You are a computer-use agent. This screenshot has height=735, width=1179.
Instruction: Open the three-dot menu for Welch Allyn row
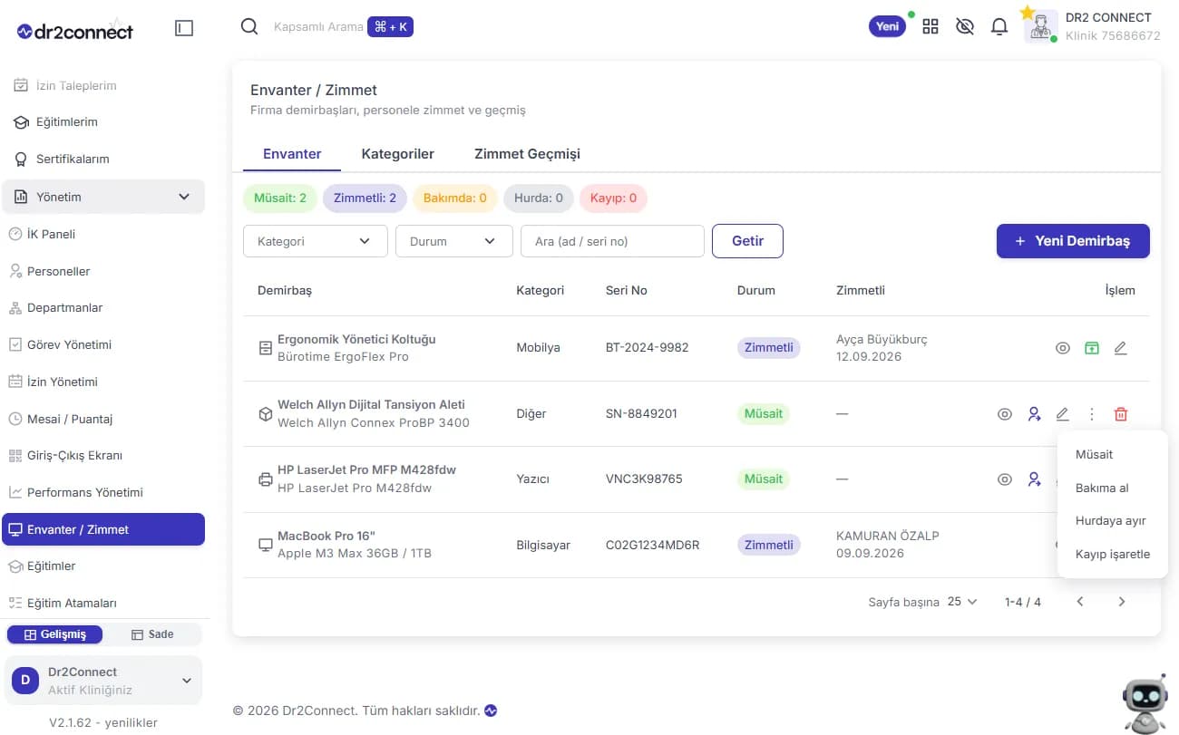[1092, 414]
